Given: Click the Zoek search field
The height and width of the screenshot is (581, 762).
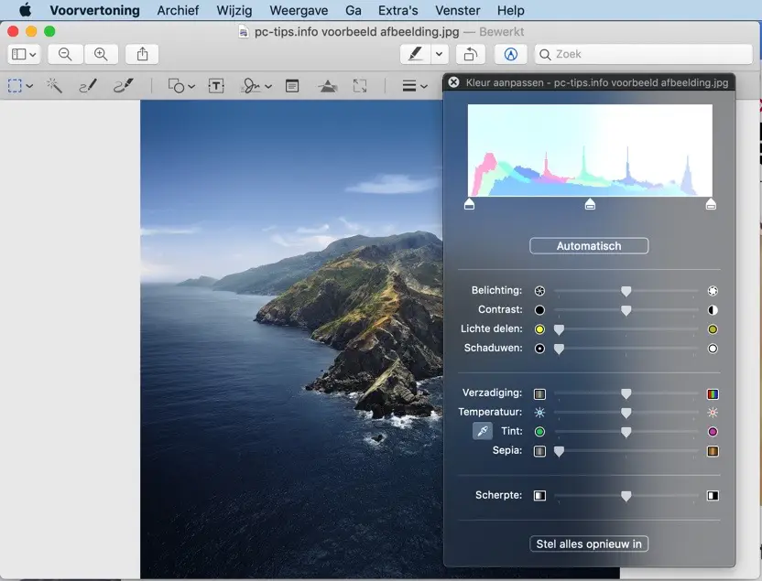Looking at the screenshot, I should [644, 54].
